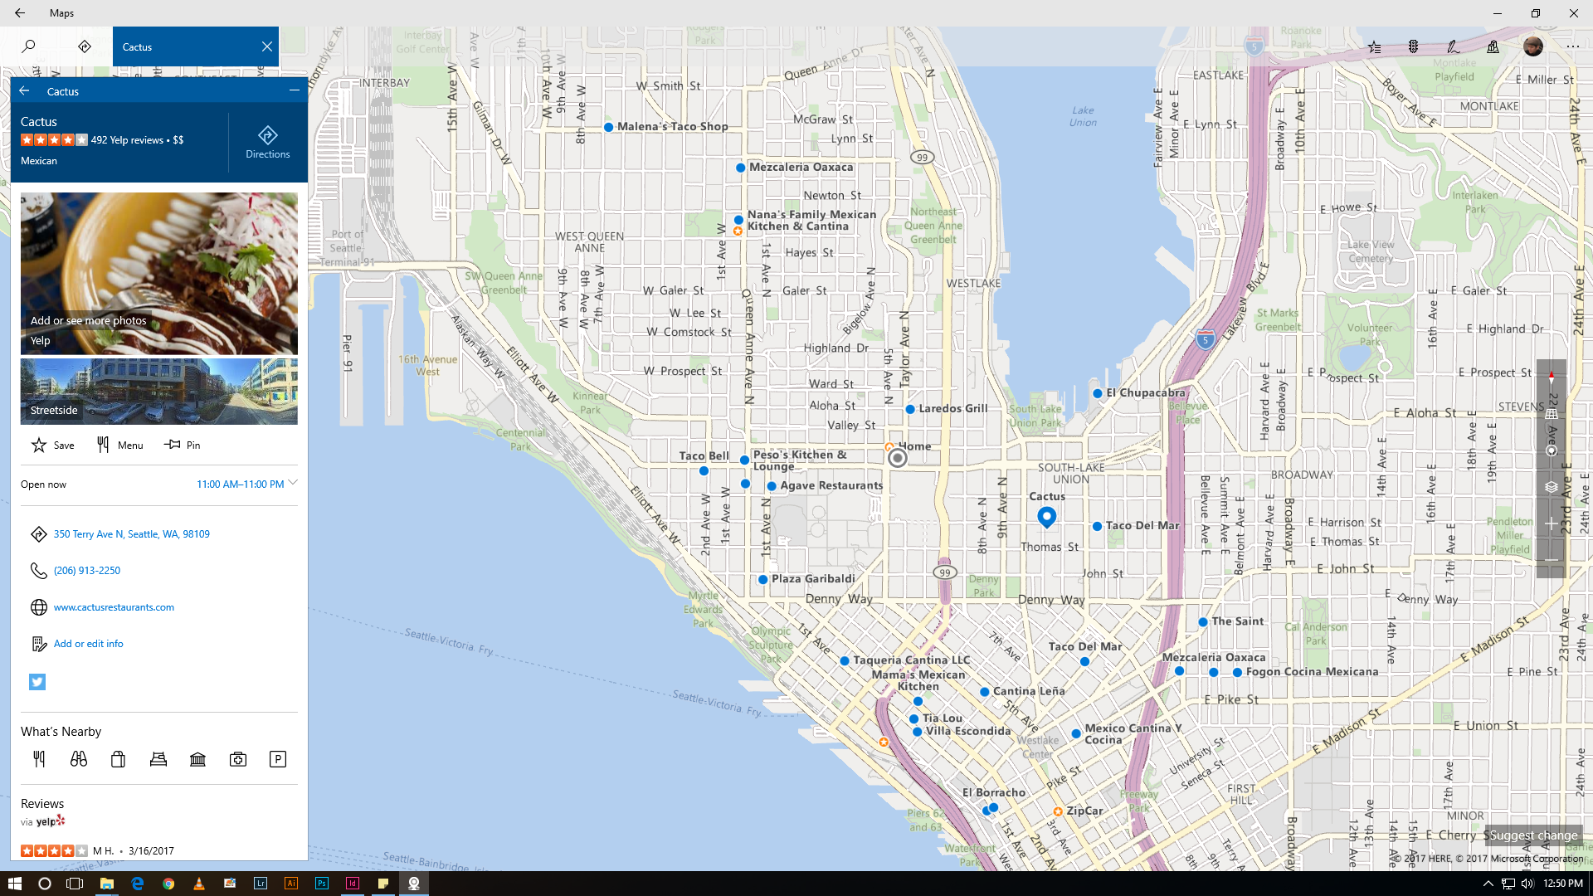Find nearby hospitals medical icon

click(x=238, y=759)
